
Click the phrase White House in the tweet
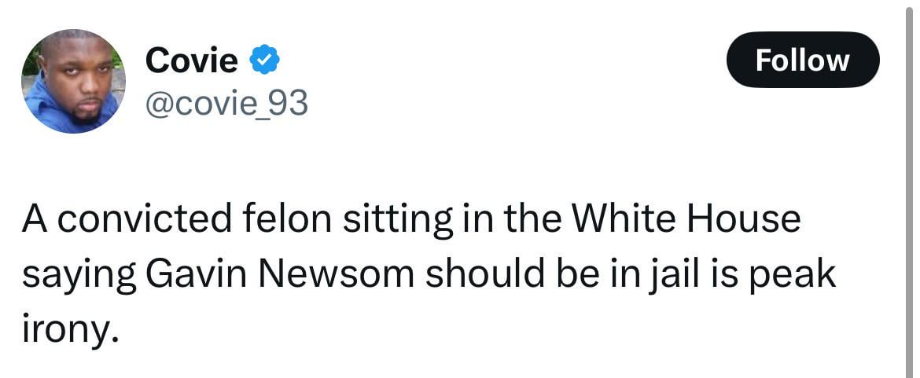pyautogui.click(x=686, y=218)
